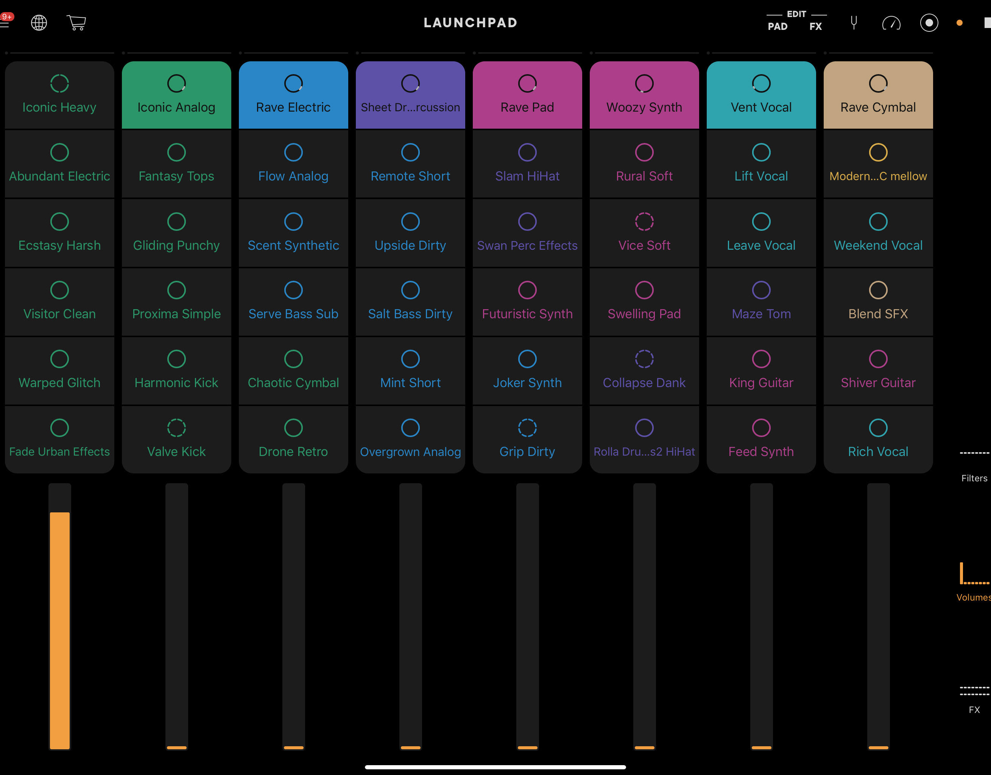Launch the Remote Short pad

[x=410, y=164]
